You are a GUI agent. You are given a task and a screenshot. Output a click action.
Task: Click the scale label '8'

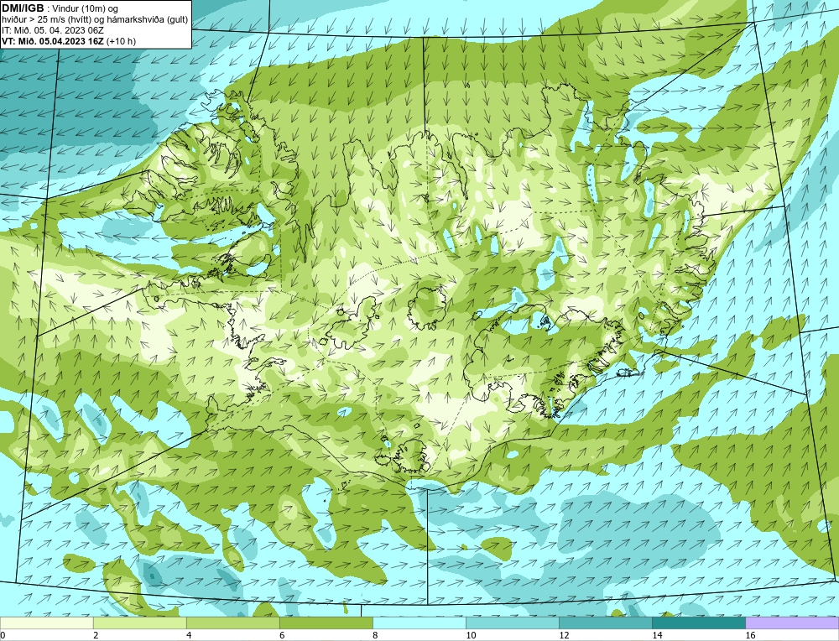(375, 635)
